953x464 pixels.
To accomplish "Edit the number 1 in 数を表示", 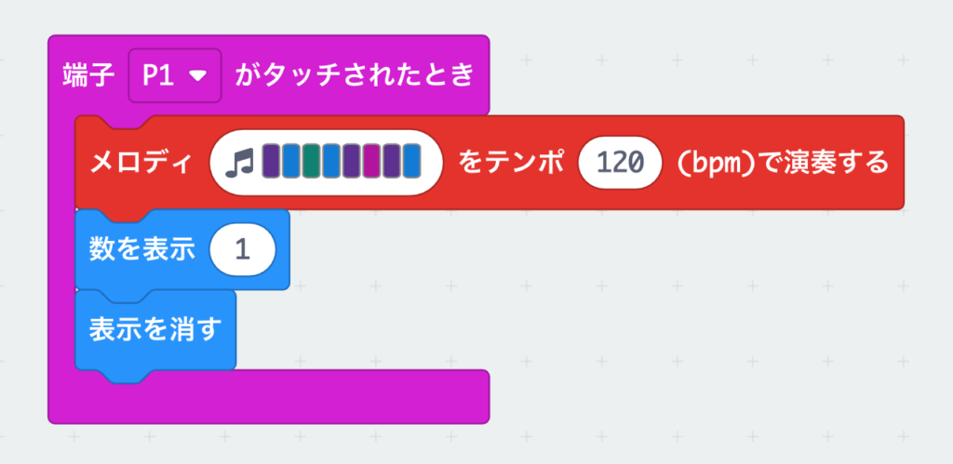I will [x=243, y=251].
